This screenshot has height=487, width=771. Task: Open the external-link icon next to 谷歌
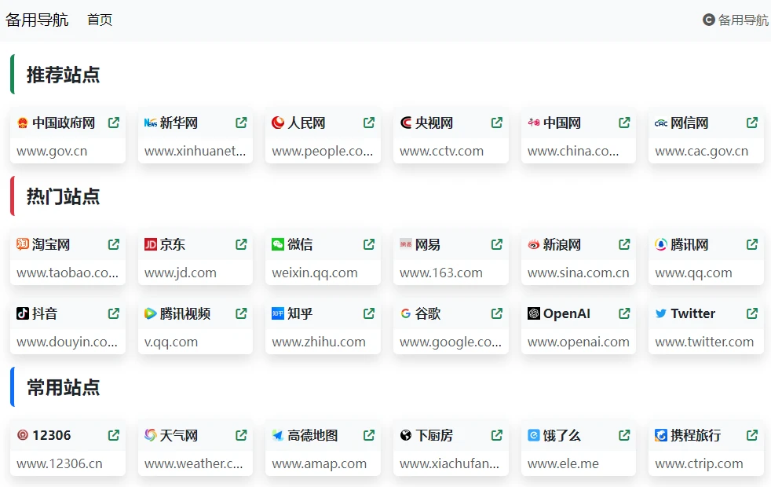pyautogui.click(x=496, y=313)
